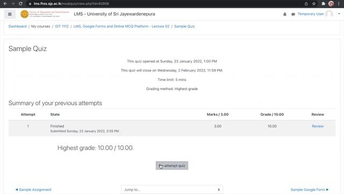
Task: Toggle the hamburger side menu
Action: (10, 14)
